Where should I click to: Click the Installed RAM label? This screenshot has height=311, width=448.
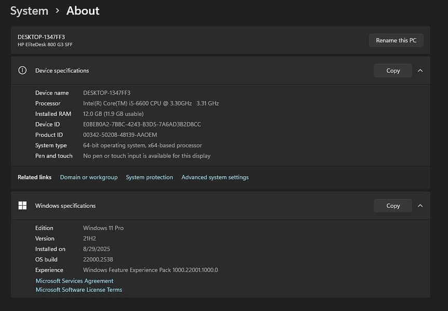point(53,114)
